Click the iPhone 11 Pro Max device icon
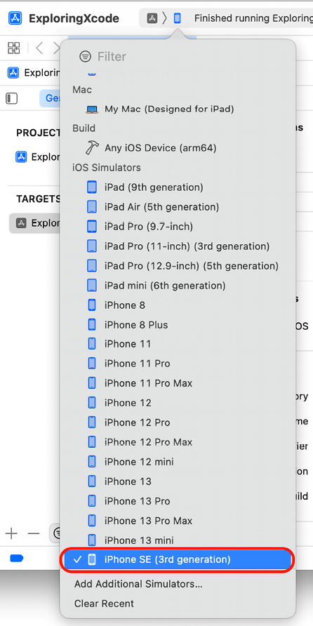Viewport: 313px width, 626px height. click(x=92, y=383)
